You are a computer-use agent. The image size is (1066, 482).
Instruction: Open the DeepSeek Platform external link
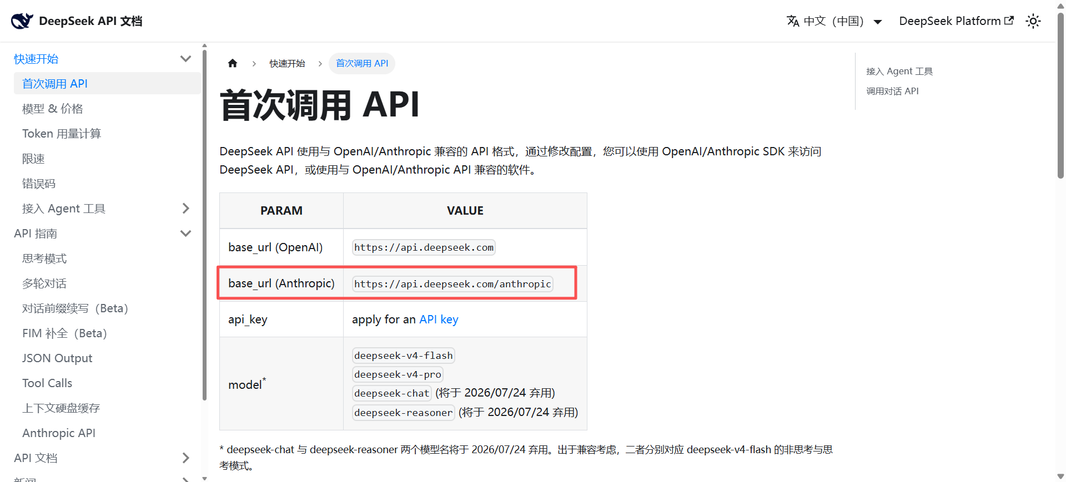(956, 21)
